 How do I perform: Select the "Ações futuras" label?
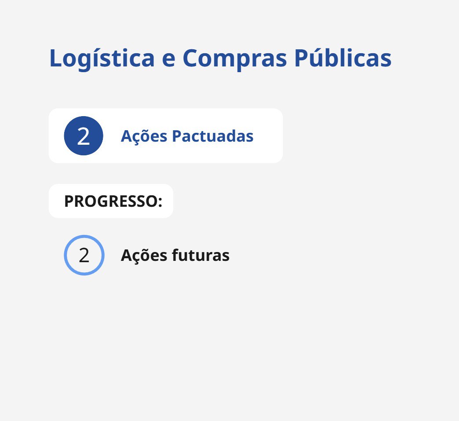click(x=175, y=255)
